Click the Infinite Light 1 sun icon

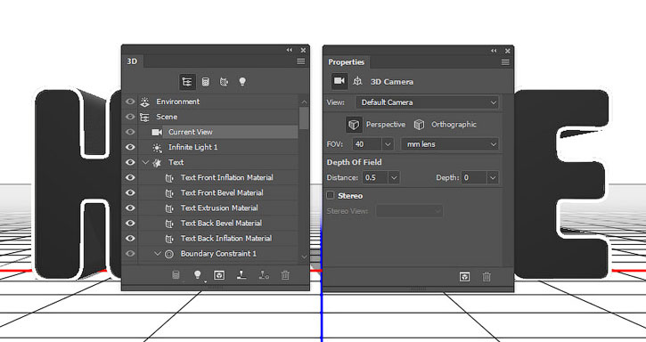157,148
